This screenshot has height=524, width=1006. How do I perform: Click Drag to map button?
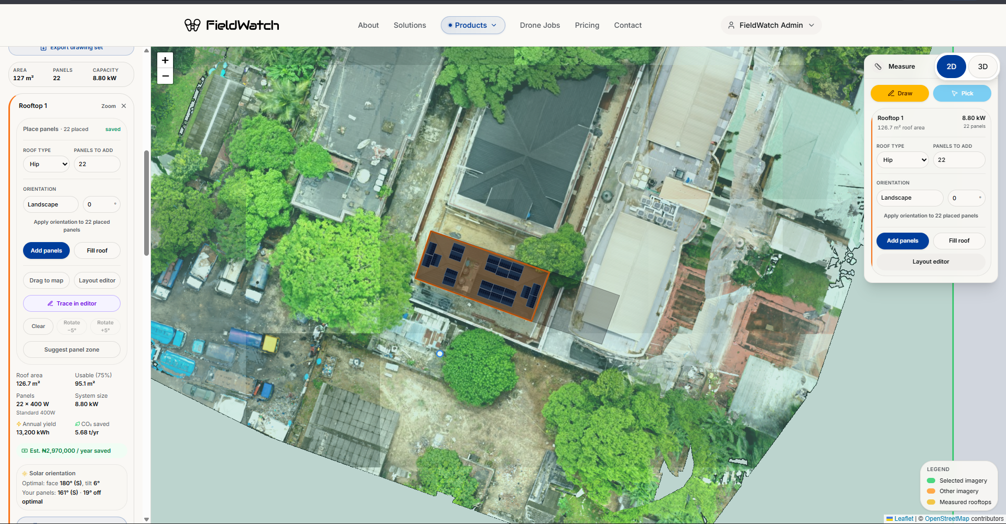(x=46, y=280)
